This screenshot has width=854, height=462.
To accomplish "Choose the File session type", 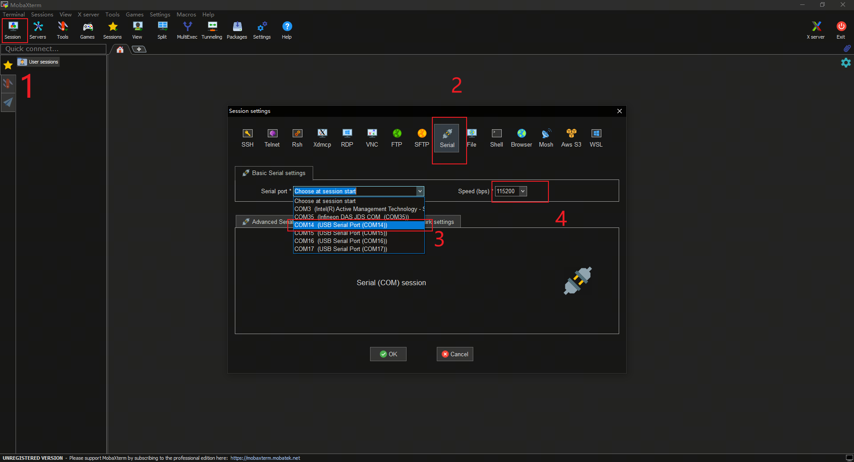I will 472,138.
